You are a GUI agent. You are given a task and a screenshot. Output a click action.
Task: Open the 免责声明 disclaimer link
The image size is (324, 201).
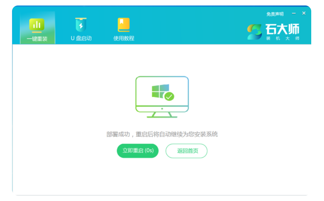[275, 14]
